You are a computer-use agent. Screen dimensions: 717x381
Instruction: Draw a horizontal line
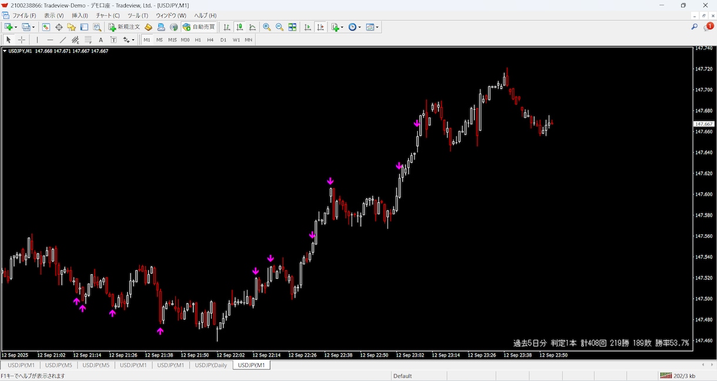click(x=50, y=40)
